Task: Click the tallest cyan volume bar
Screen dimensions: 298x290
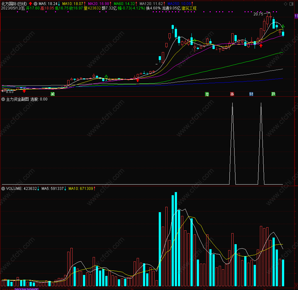Action: (x=176, y=239)
